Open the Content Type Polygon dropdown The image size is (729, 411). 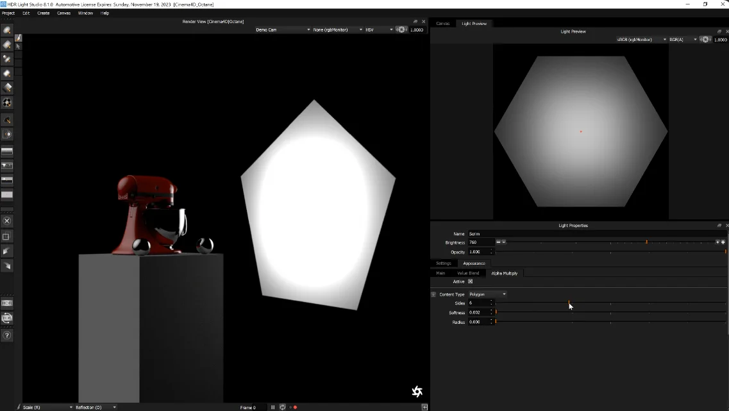coord(487,294)
